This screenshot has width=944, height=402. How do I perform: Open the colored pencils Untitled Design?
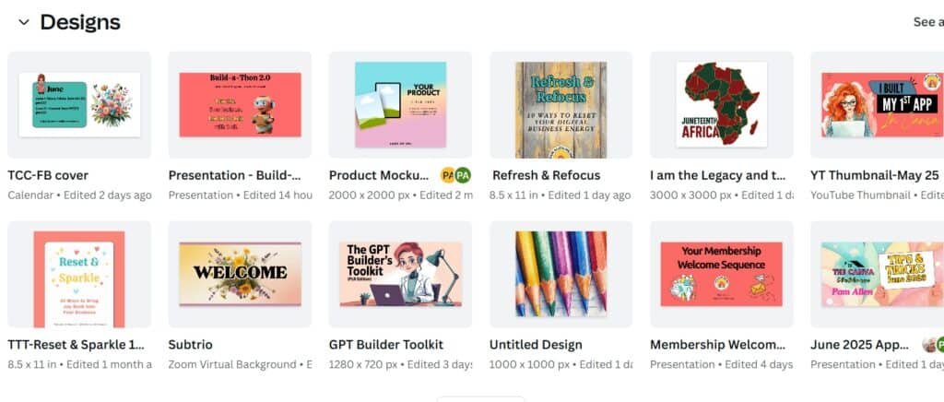[561, 275]
